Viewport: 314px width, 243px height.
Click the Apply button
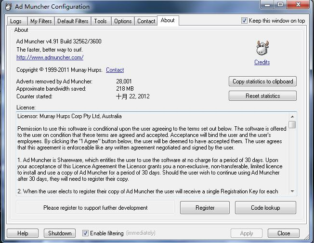coord(247,233)
